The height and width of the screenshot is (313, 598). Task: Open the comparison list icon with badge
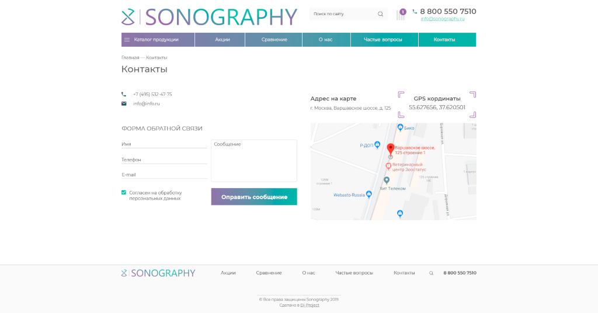401,15
